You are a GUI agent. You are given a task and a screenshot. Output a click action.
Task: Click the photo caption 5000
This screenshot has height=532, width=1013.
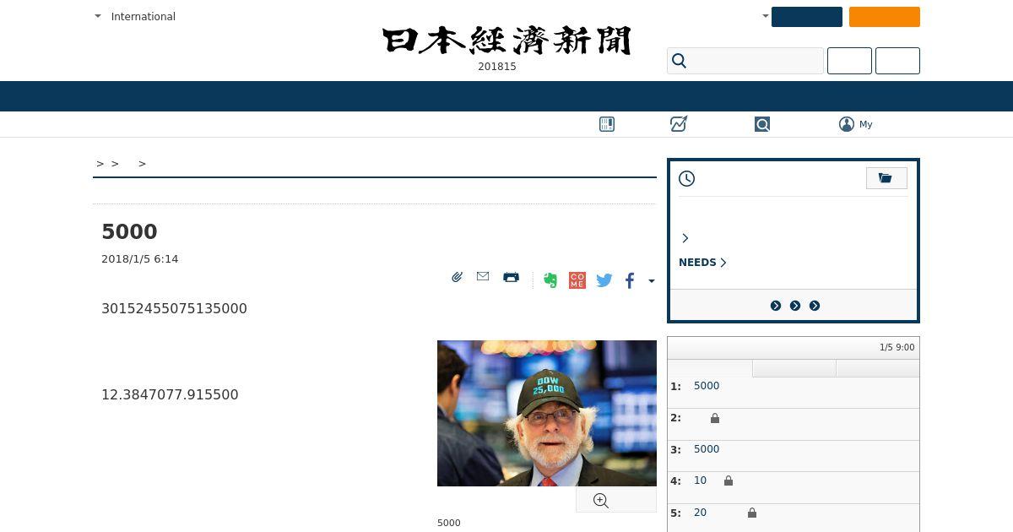click(x=449, y=523)
